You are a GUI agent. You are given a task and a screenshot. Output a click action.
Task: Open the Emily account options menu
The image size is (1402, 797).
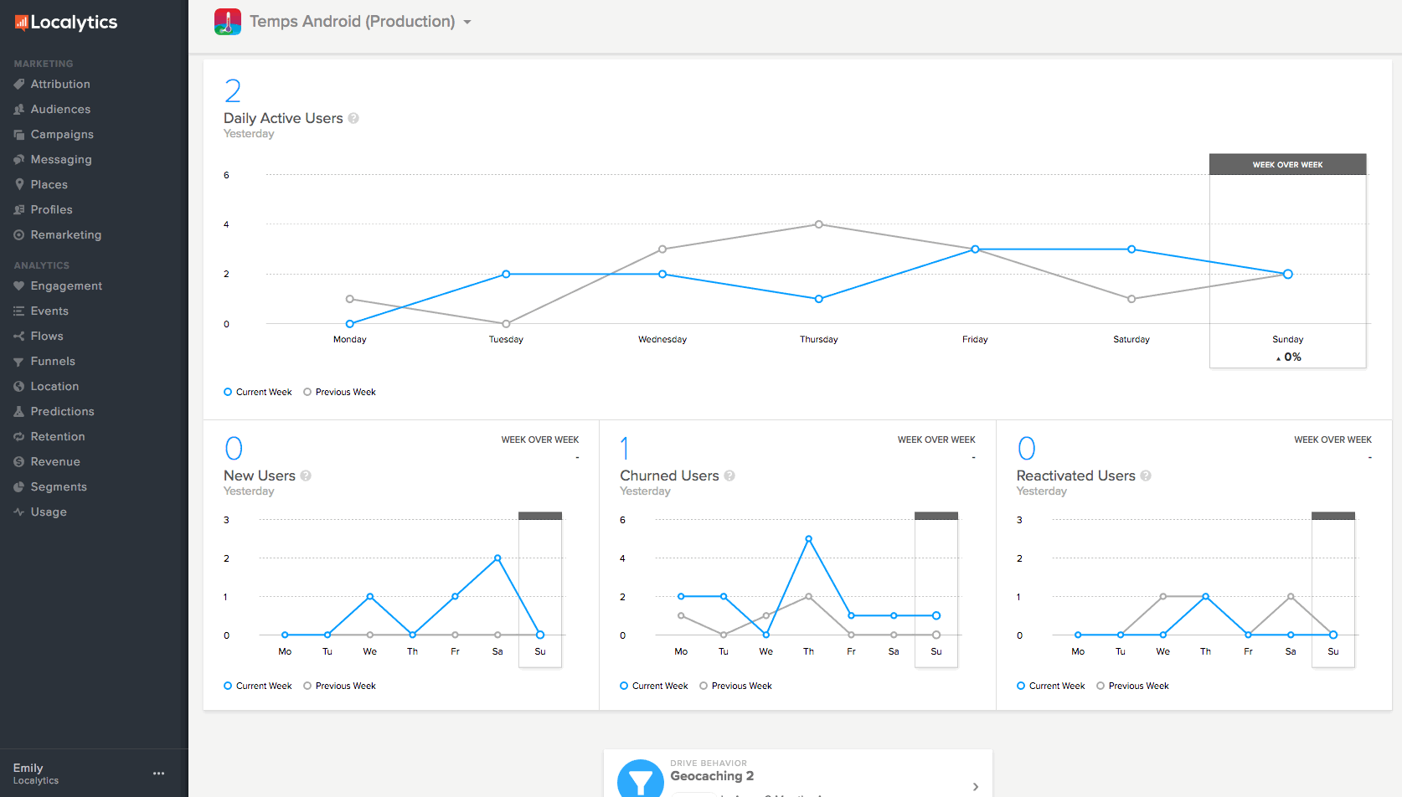[x=158, y=774]
